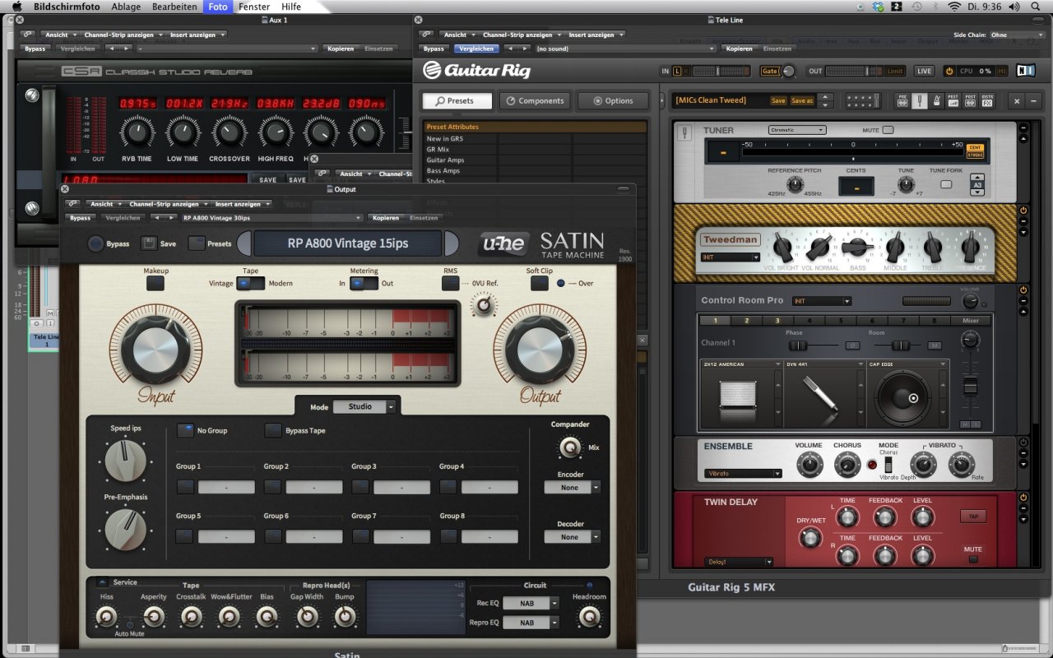The image size is (1053, 658).
Task: Toggle the Satin Bypass round button
Action: (96, 243)
